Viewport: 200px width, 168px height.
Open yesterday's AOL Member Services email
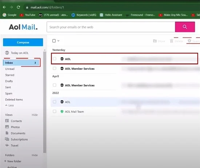click(x=125, y=68)
